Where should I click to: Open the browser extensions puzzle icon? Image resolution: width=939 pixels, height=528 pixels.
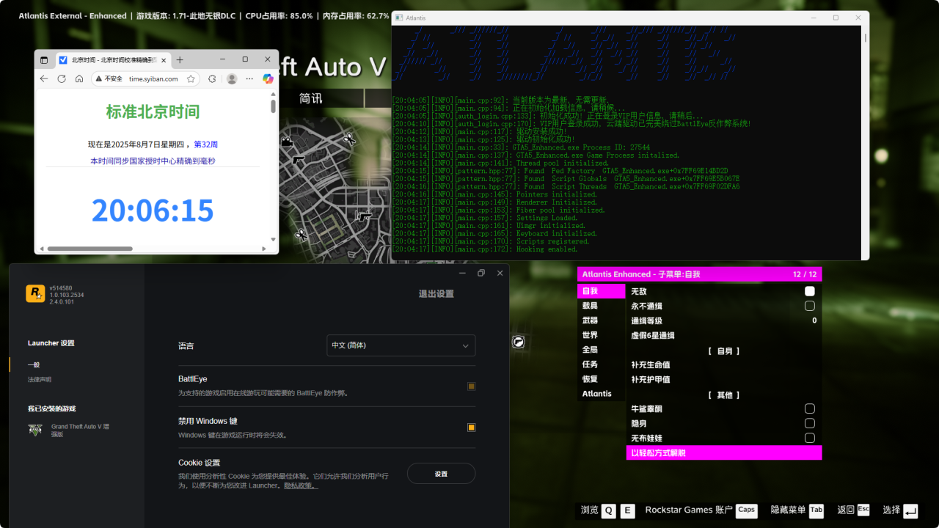tap(212, 78)
